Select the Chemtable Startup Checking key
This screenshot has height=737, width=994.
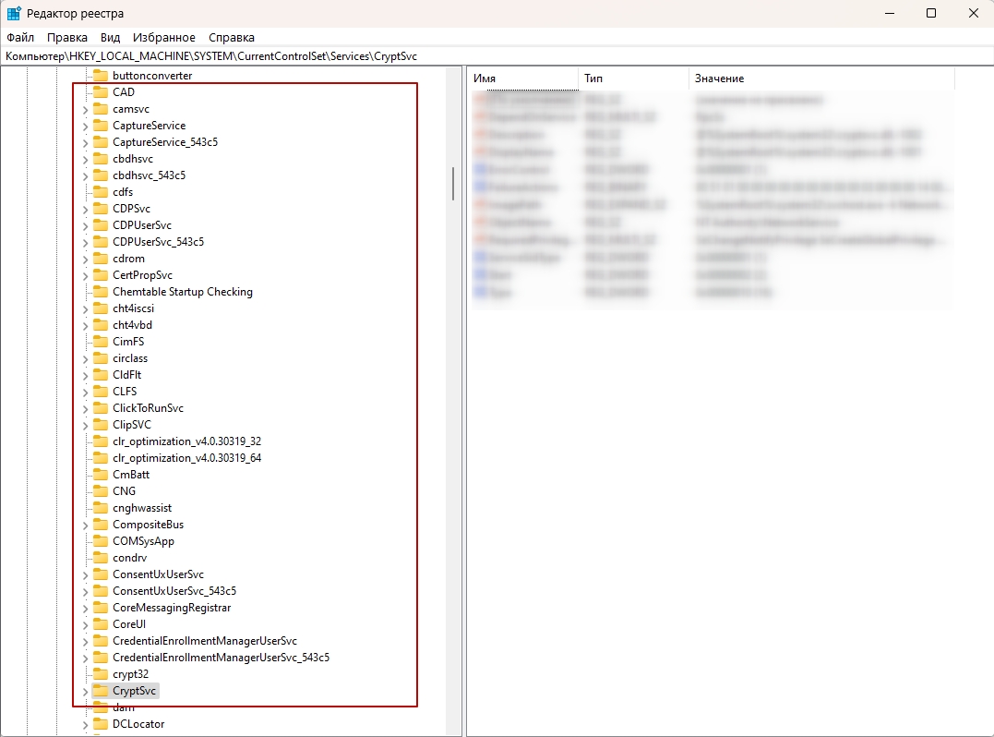click(182, 292)
